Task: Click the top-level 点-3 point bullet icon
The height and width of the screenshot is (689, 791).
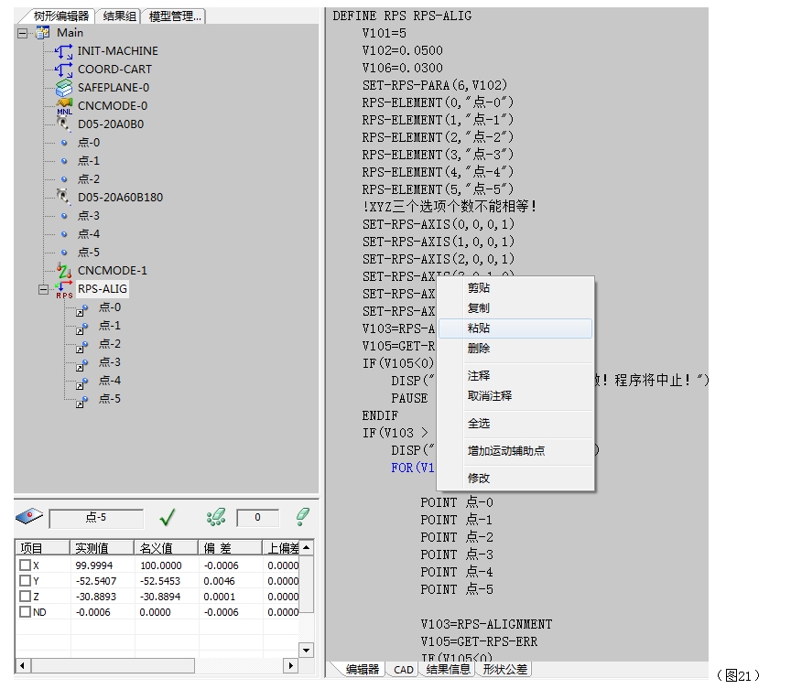Action: [x=64, y=216]
